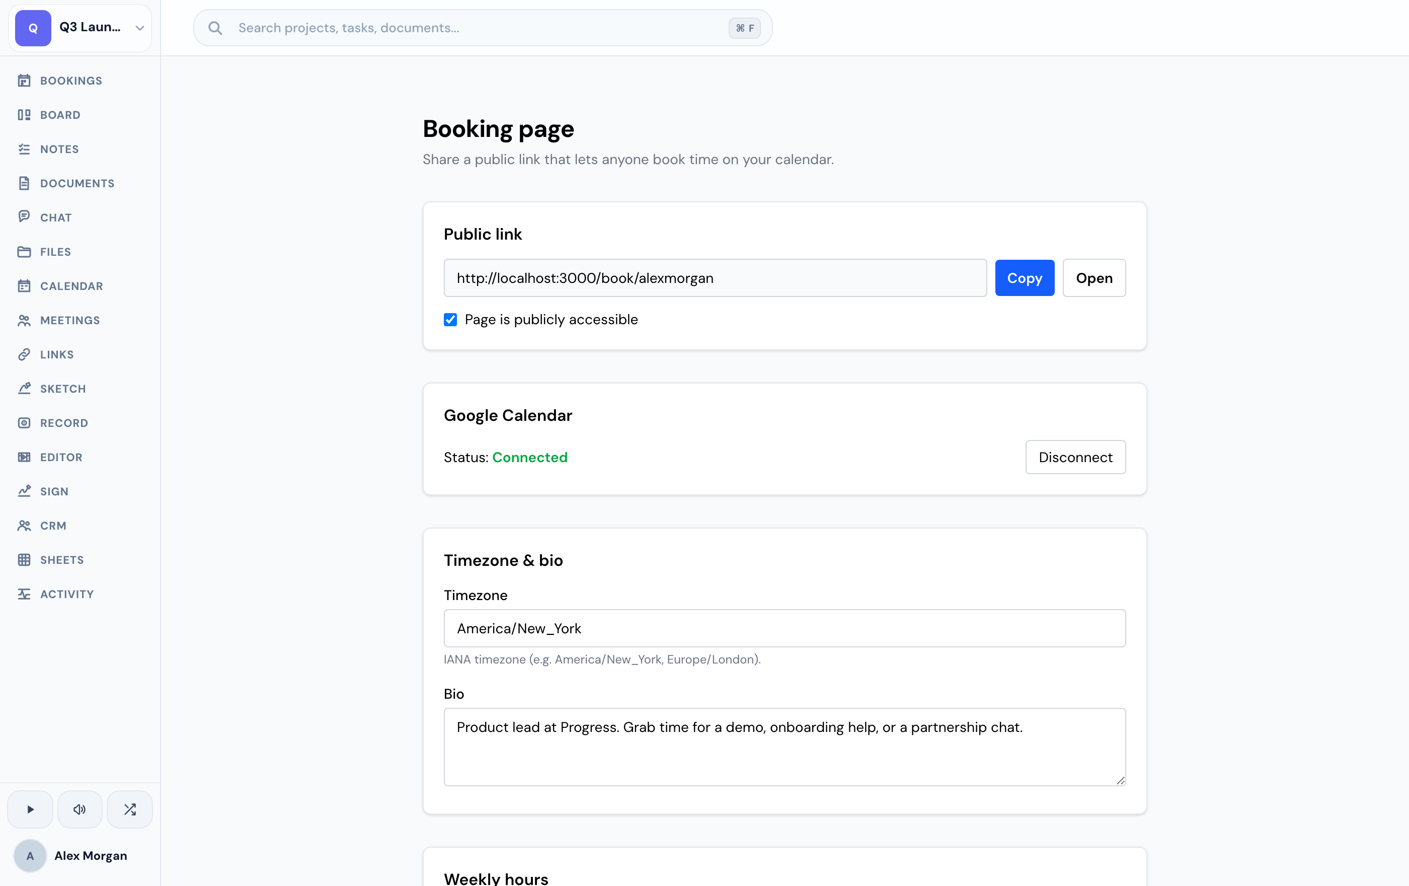Click the IANA timezone hint text
The height and width of the screenshot is (886, 1409).
pos(602,659)
